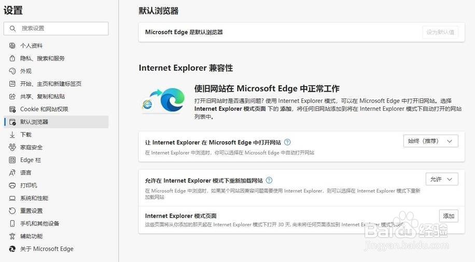Click the 添加 button for IE mode pages
The image size is (475, 262).
[x=449, y=216]
